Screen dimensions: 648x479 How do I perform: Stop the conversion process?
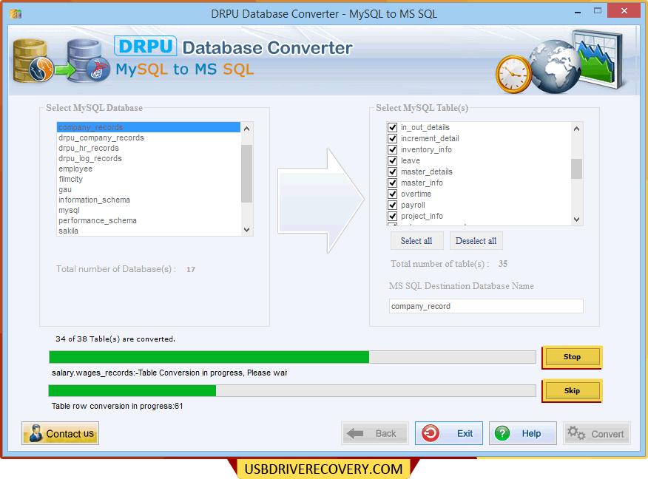572,357
